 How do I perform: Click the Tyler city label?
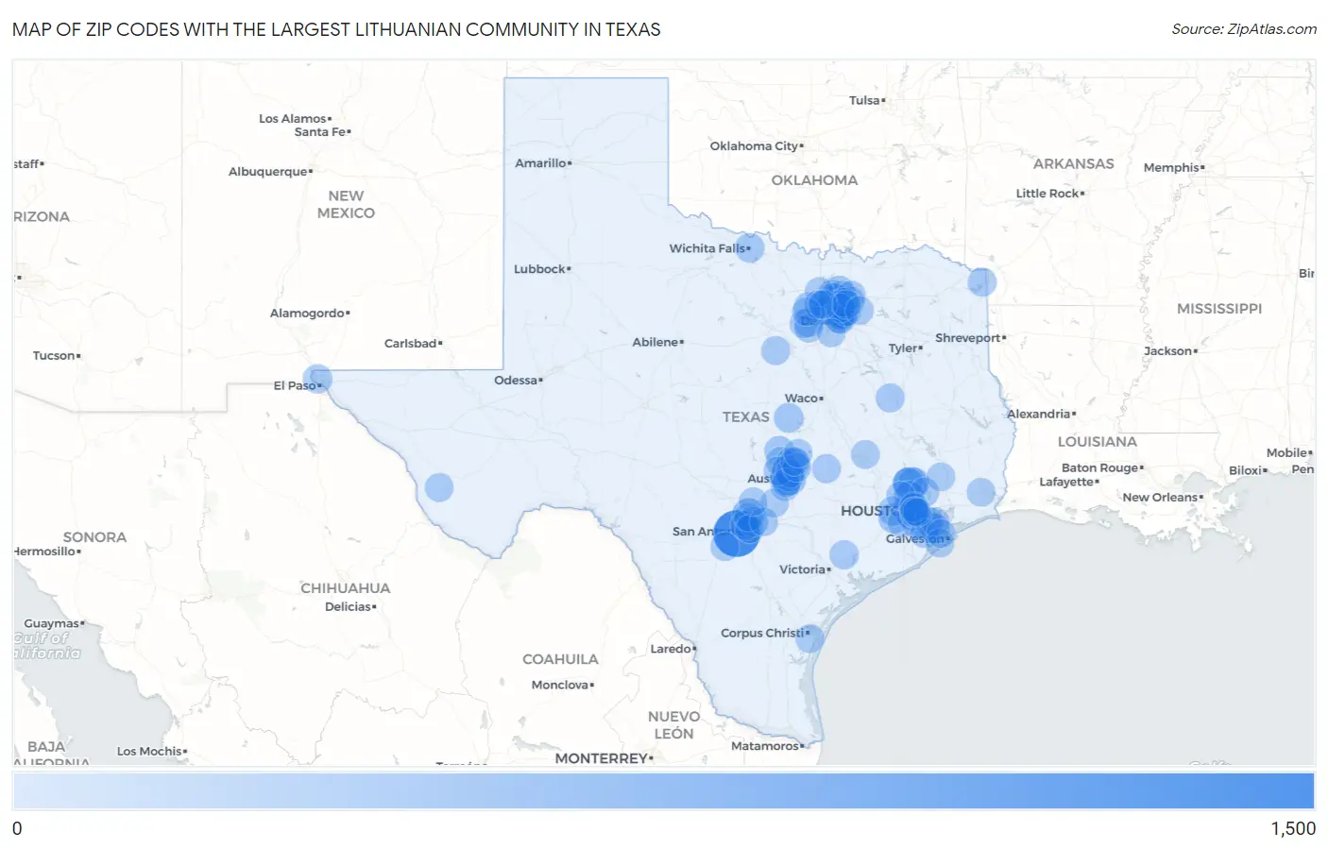point(905,348)
